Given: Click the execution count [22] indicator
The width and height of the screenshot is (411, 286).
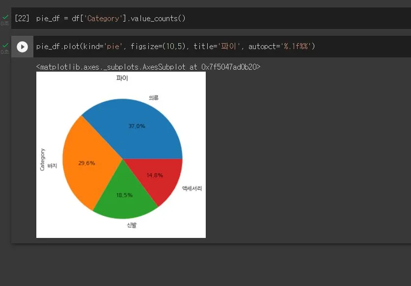Looking at the screenshot, I should point(22,18).
